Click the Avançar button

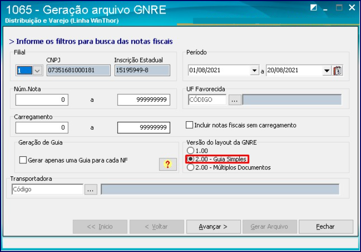point(213,226)
